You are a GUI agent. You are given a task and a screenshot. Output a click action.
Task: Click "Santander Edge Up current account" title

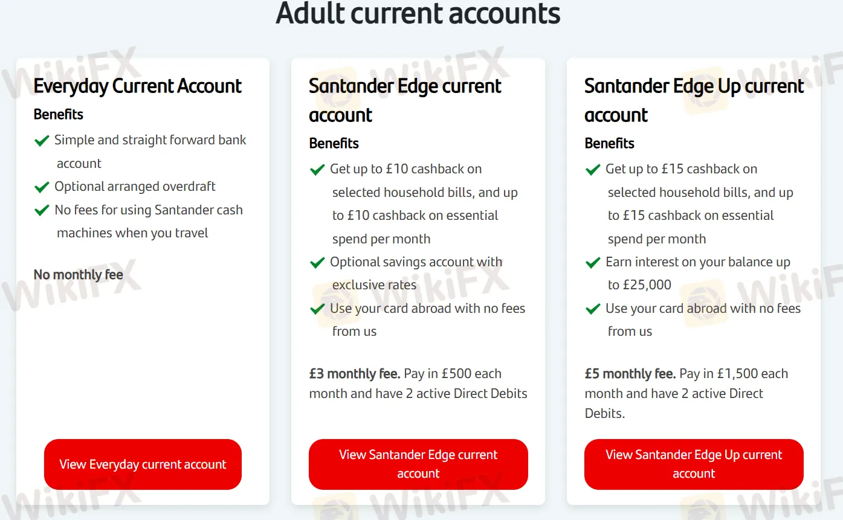(x=694, y=100)
